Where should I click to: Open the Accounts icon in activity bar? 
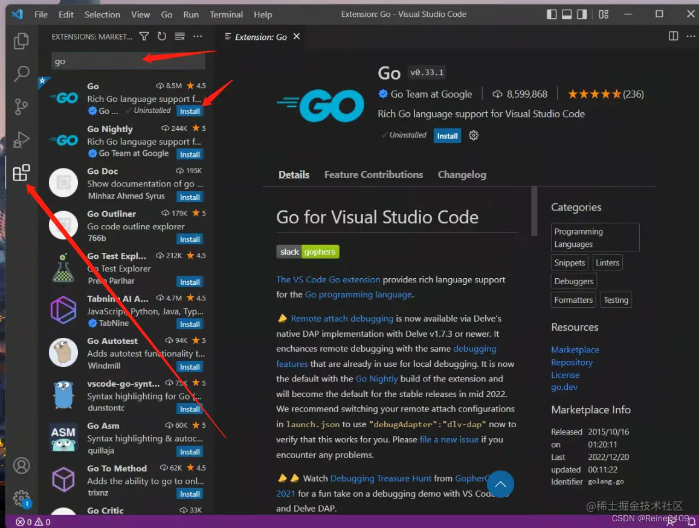point(21,466)
